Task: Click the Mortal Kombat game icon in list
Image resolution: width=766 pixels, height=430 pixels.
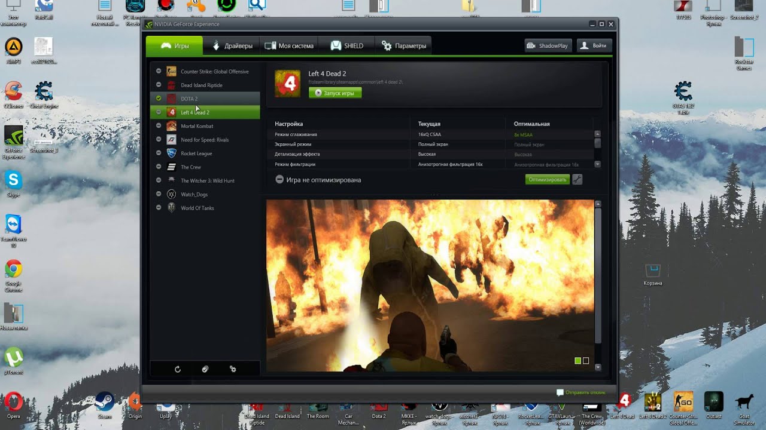Action: pyautogui.click(x=171, y=126)
